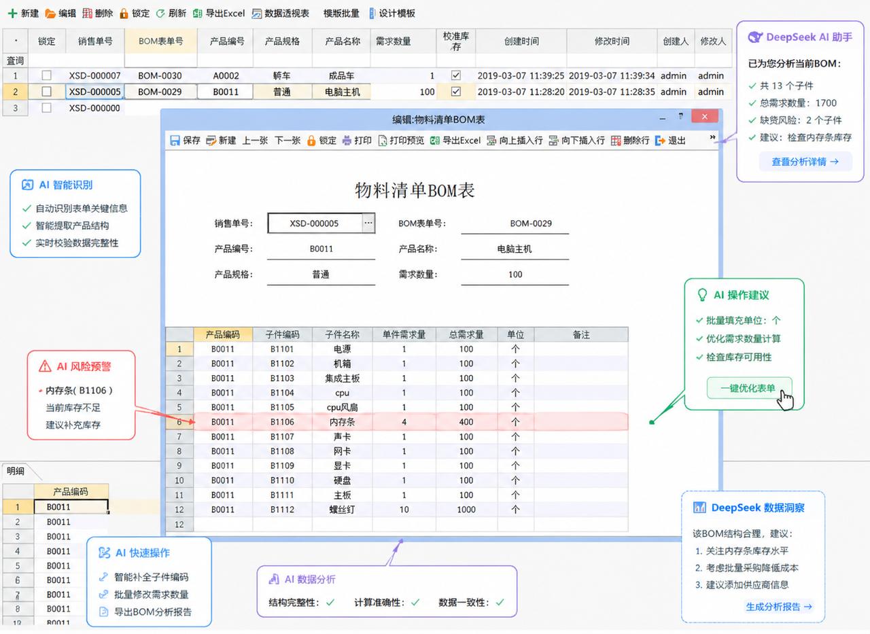
Task: Click 备注 column header in BOM table
Action: [x=581, y=334]
